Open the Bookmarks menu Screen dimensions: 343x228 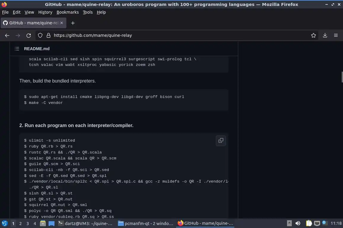(x=68, y=12)
